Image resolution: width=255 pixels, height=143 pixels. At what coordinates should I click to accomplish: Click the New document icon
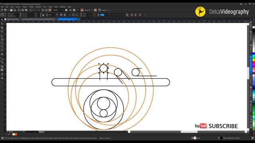point(2,10)
